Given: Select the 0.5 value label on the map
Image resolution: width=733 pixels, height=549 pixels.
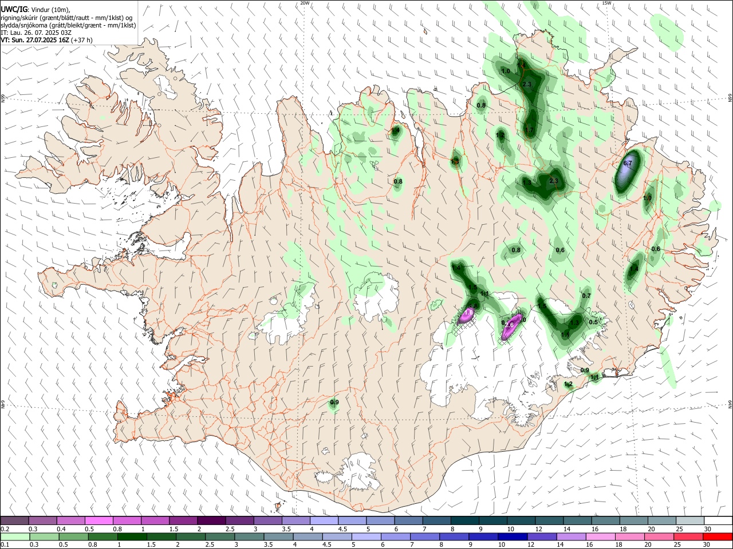Looking at the screenshot, I should coord(593,322).
